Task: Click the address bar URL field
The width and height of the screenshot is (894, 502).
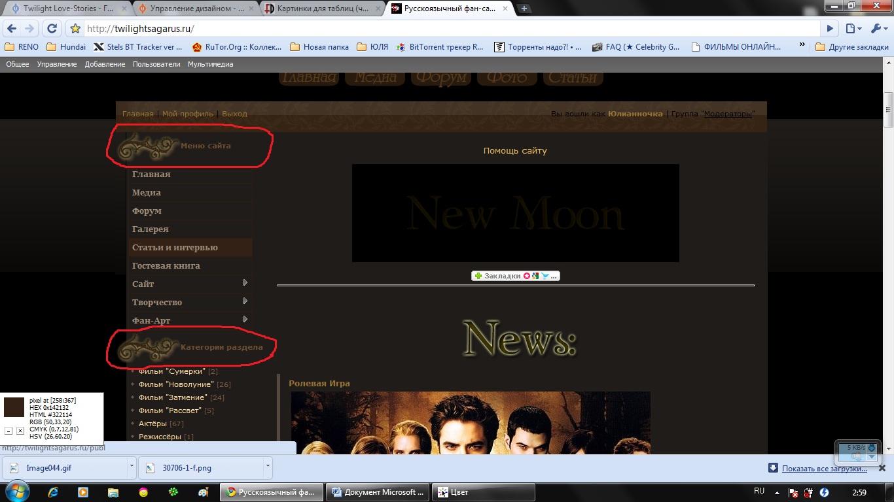Action: tap(452, 29)
